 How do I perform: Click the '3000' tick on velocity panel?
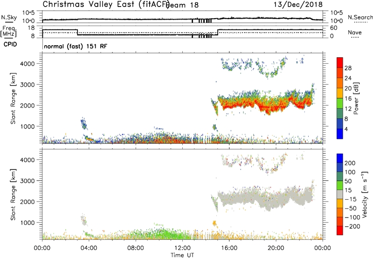28,181
